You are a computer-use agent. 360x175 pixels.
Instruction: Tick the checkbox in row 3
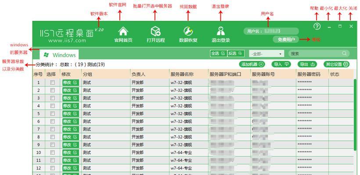point(53,98)
